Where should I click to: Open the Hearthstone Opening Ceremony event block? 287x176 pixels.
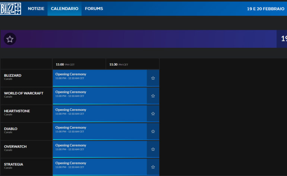coord(100,113)
